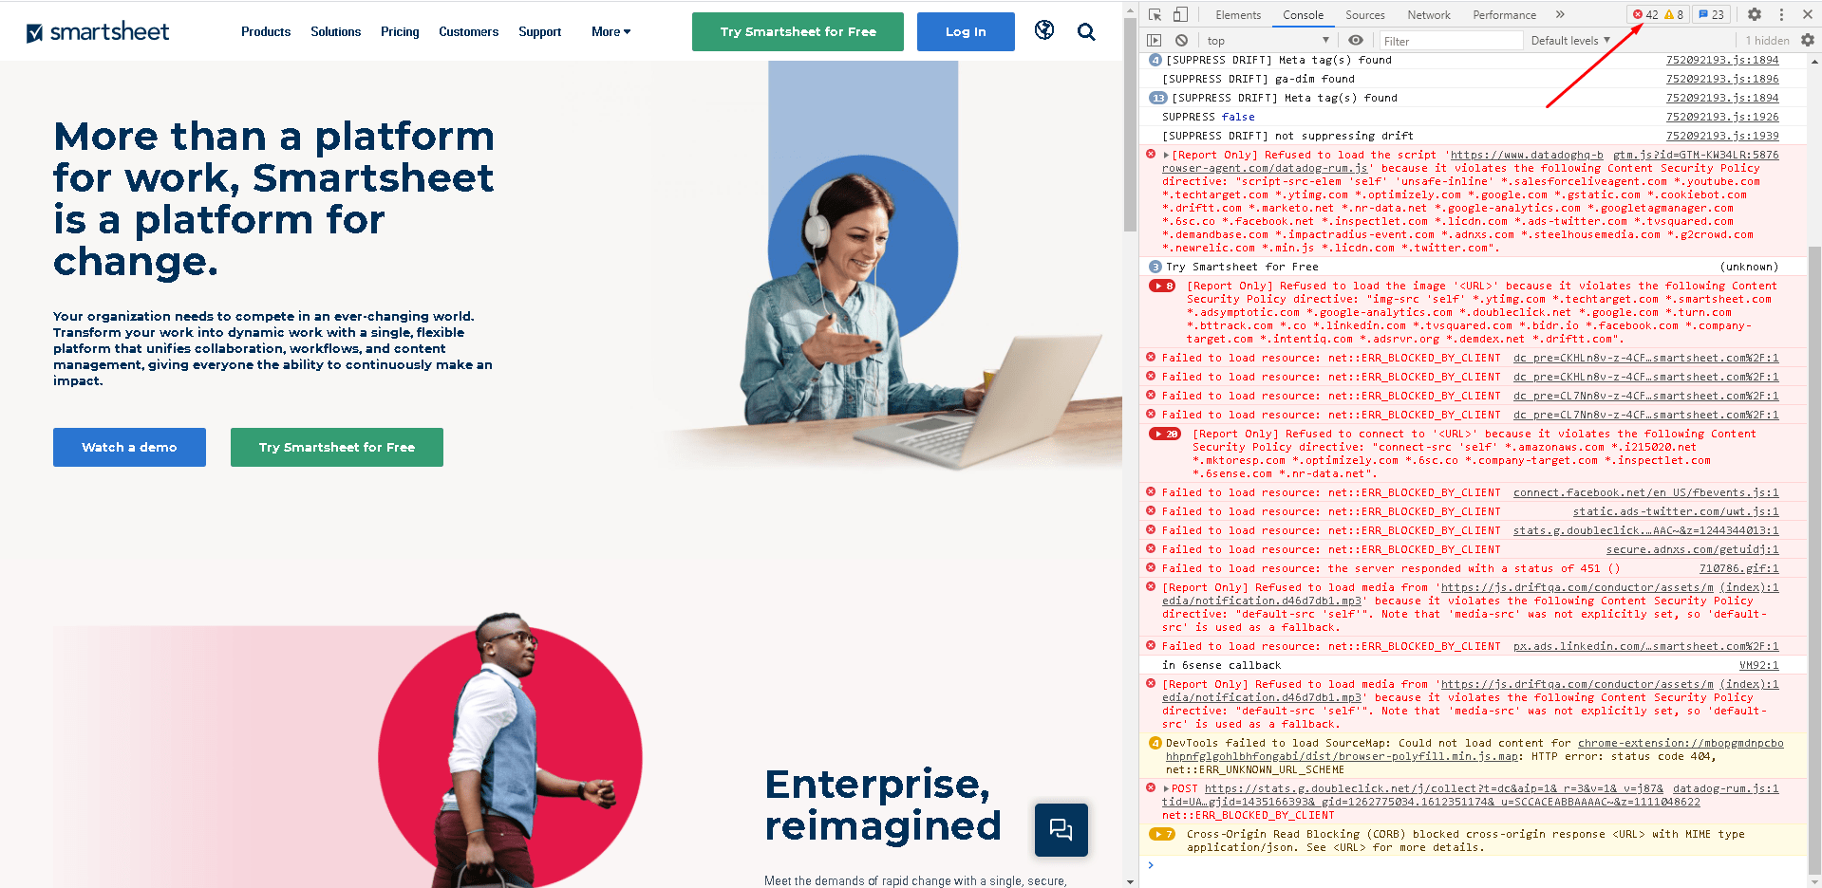Expand the grouped image CSP error with count 8
Screen dimensions: 1822x888
[x=1163, y=286]
